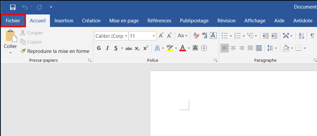Open highlight color dropdown arrow
Screen dimensions: 317x136
(176, 48)
